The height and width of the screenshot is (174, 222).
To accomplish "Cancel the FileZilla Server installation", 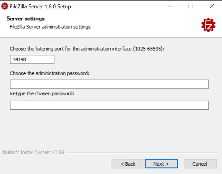I will click(x=200, y=164).
